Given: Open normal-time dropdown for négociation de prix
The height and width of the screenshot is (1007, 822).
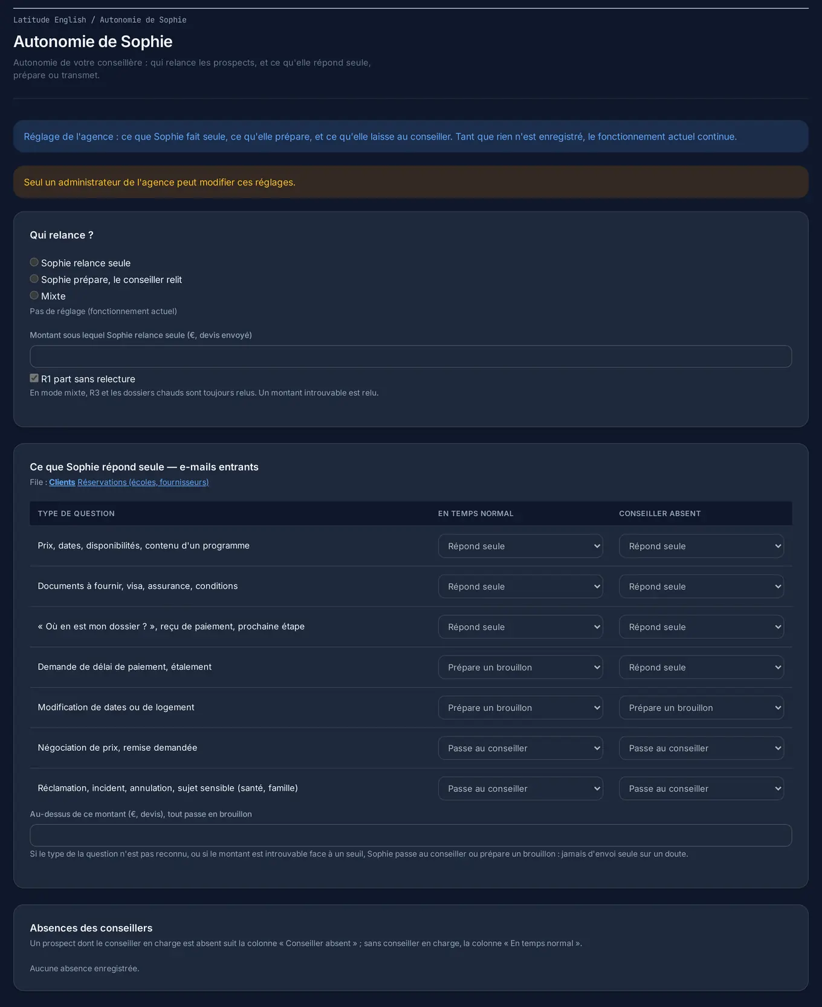Looking at the screenshot, I should click(520, 748).
